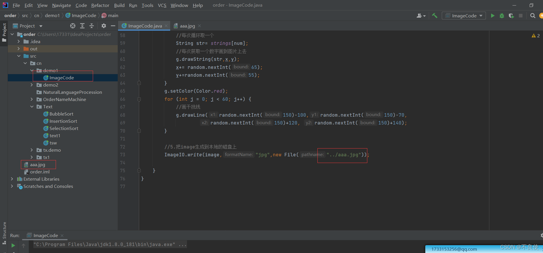Expand the .idea folder
The image size is (543, 253).
(x=19, y=41)
